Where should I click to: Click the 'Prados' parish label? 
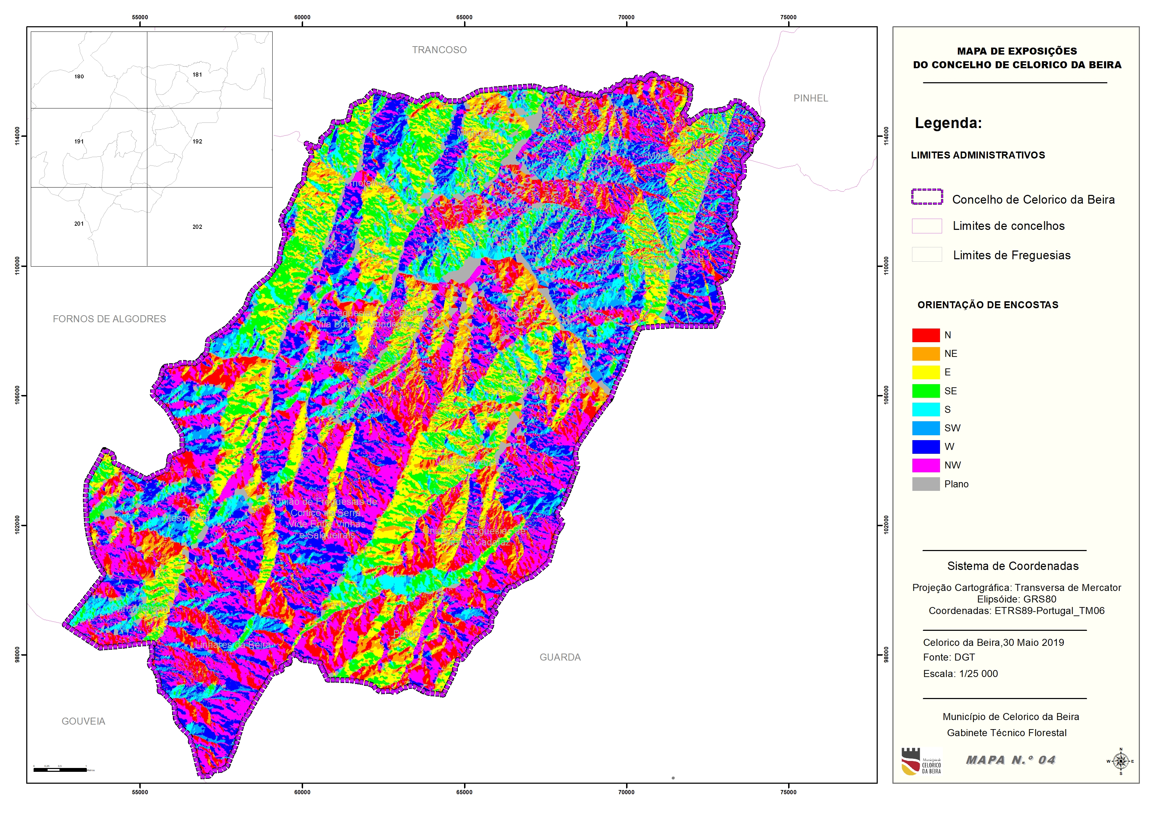408,633
